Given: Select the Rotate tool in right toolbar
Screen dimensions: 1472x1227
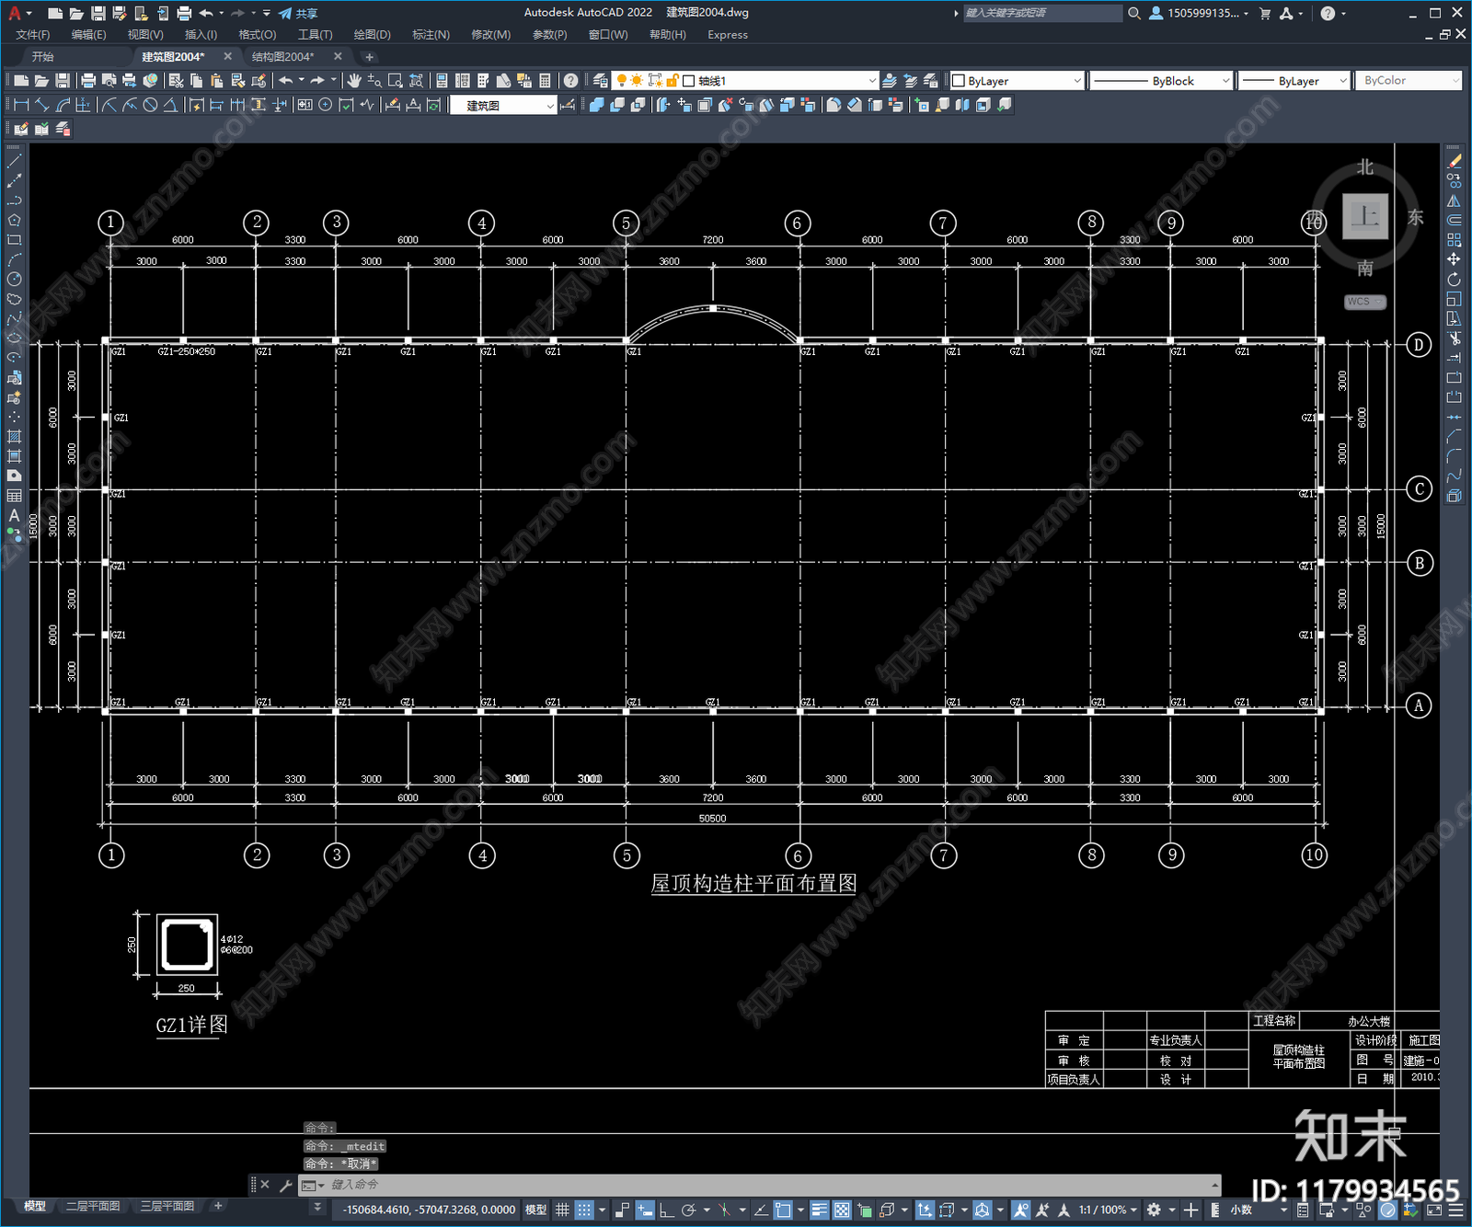Looking at the screenshot, I should (x=1454, y=280).
